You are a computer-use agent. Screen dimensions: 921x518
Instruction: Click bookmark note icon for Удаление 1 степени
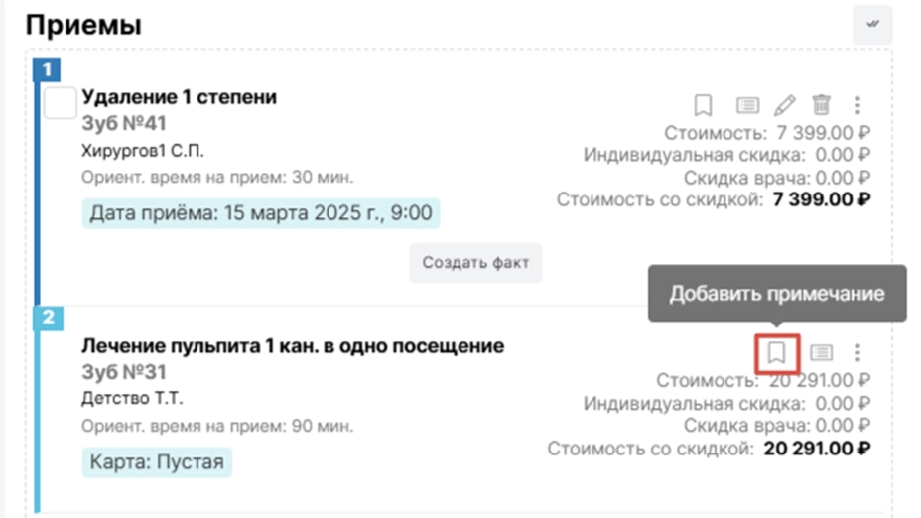(703, 106)
